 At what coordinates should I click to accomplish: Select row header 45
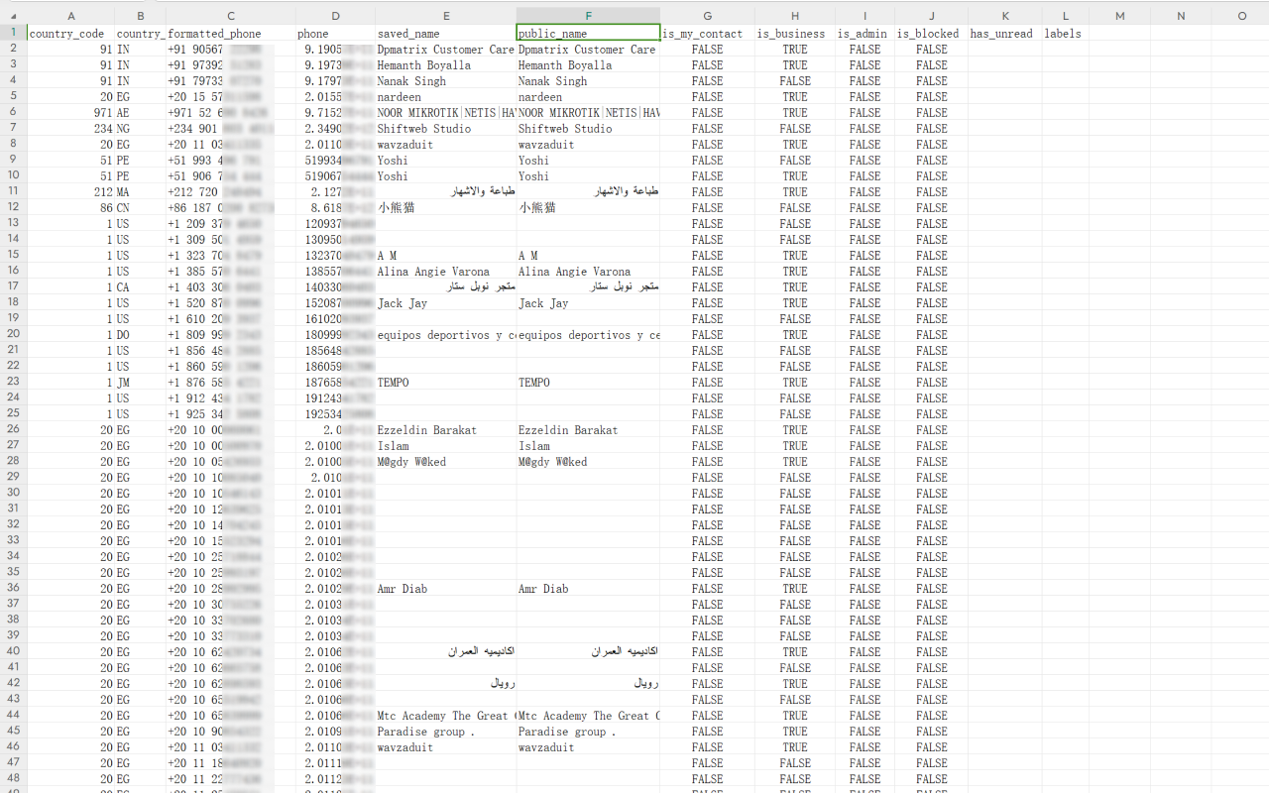coord(13,732)
